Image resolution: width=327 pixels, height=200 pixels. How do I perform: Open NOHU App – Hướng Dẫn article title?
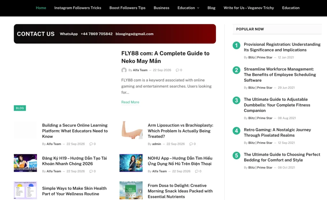pyautogui.click(x=180, y=161)
